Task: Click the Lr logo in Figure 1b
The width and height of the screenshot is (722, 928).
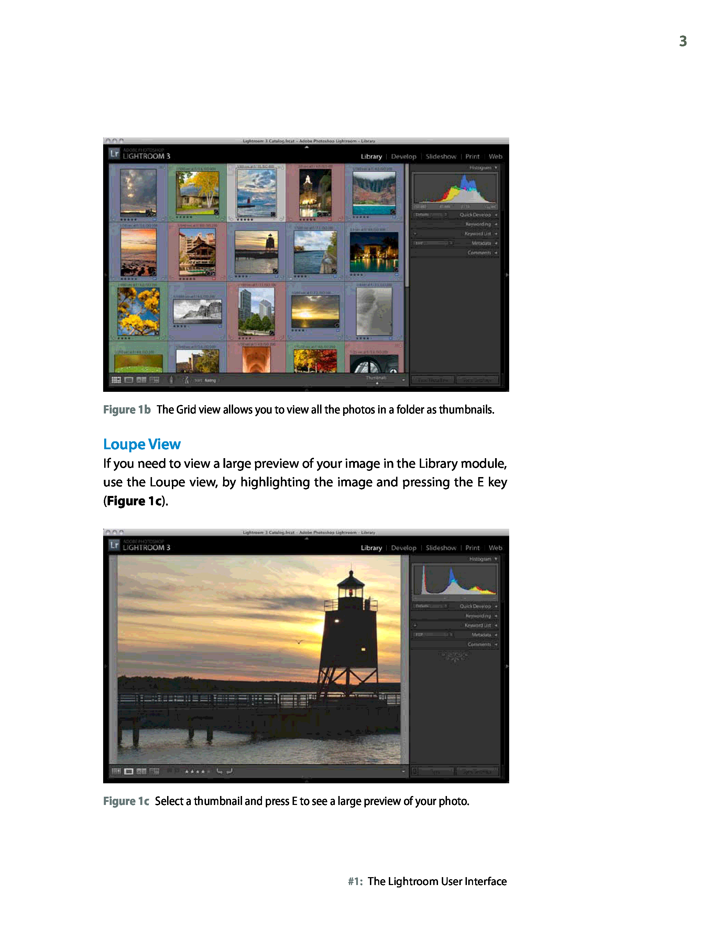Action: 114,153
